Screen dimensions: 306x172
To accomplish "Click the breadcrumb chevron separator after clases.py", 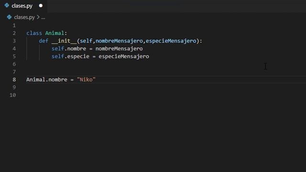I will coord(38,17).
